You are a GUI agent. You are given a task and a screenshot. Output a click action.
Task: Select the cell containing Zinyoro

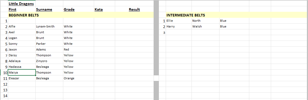coord(49,61)
